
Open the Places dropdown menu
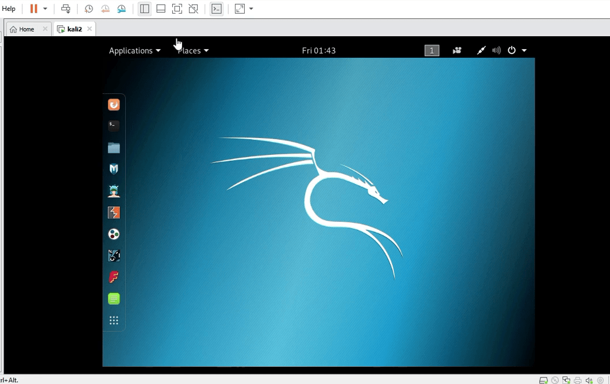pyautogui.click(x=194, y=50)
